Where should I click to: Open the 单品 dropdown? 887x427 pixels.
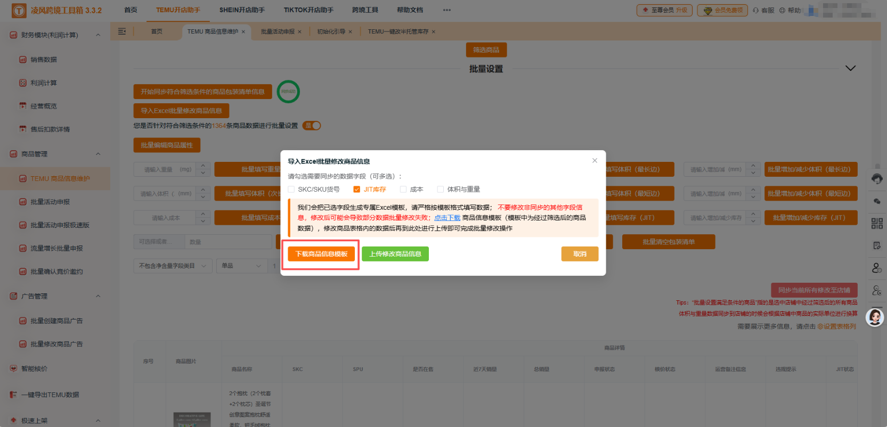coord(242,266)
